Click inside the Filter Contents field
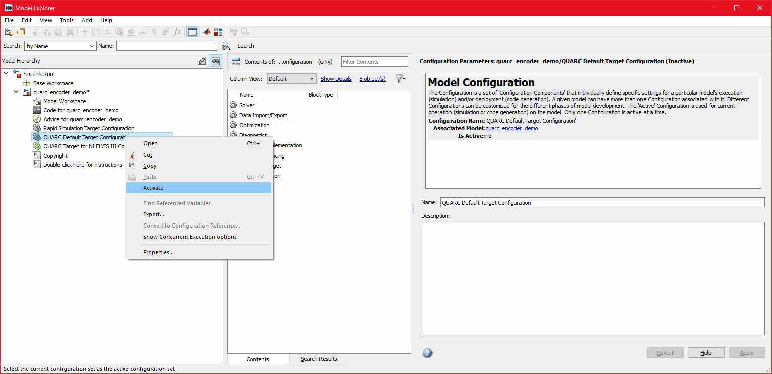Image resolution: width=772 pixels, height=374 pixels. point(374,61)
